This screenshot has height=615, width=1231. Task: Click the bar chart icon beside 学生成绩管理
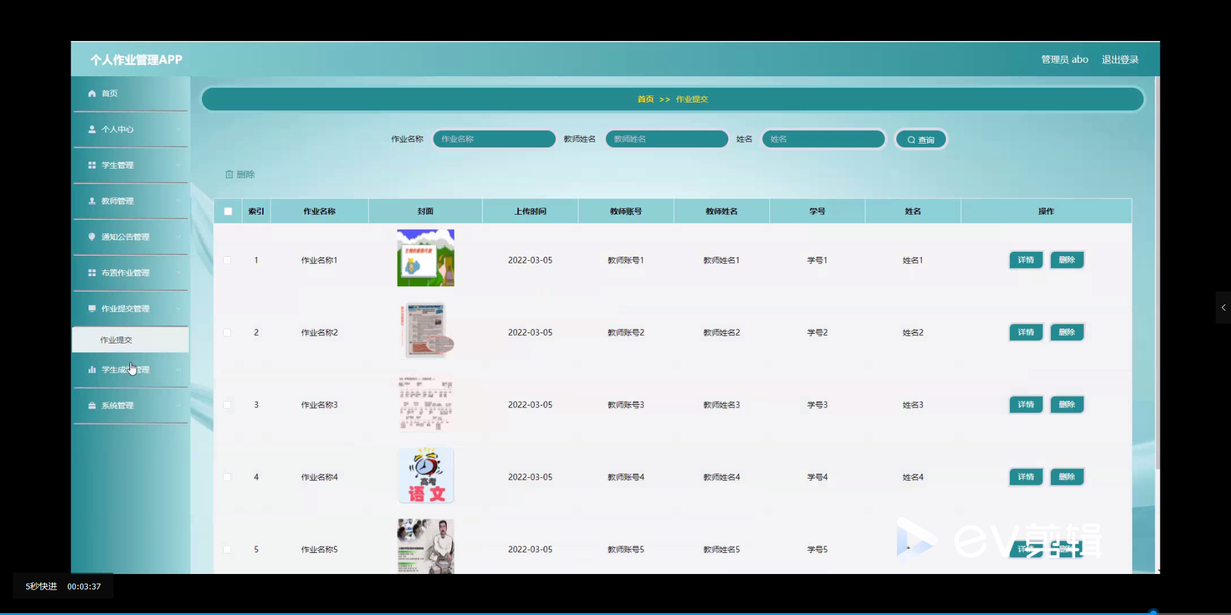pyautogui.click(x=92, y=370)
